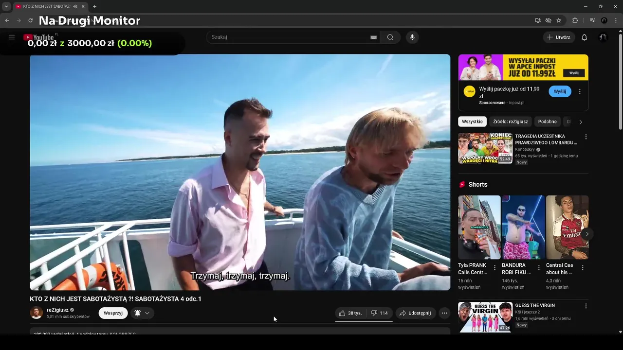Open more actions three-dot menu under video
Viewport: 623px width, 350px height.
(444, 313)
